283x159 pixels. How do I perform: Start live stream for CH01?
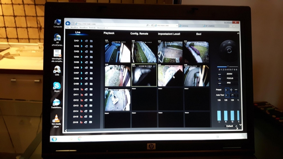(x=82, y=41)
